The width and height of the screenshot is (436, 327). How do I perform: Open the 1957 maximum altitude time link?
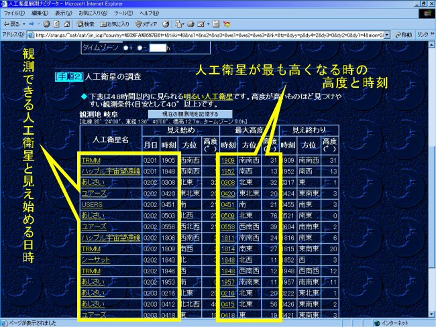pyautogui.click(x=228, y=282)
